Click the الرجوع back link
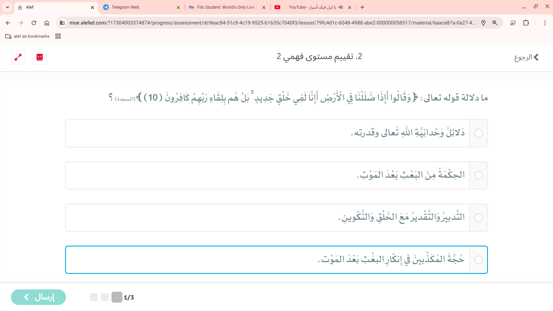Viewport: 553px width, 311px height. [526, 57]
